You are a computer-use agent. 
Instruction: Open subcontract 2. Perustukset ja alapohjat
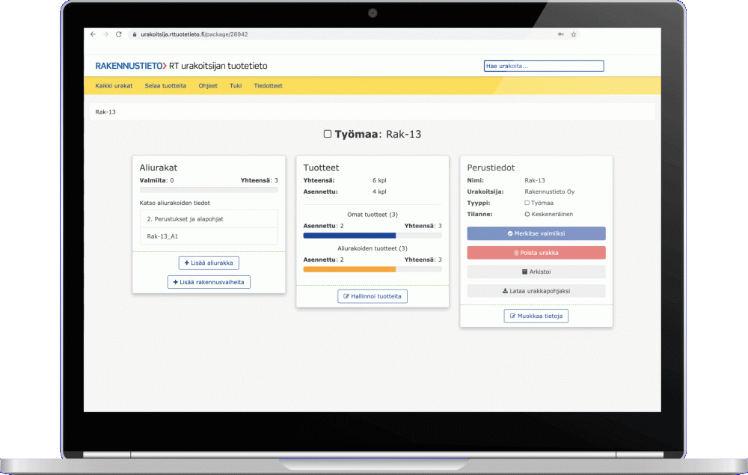pyautogui.click(x=209, y=219)
